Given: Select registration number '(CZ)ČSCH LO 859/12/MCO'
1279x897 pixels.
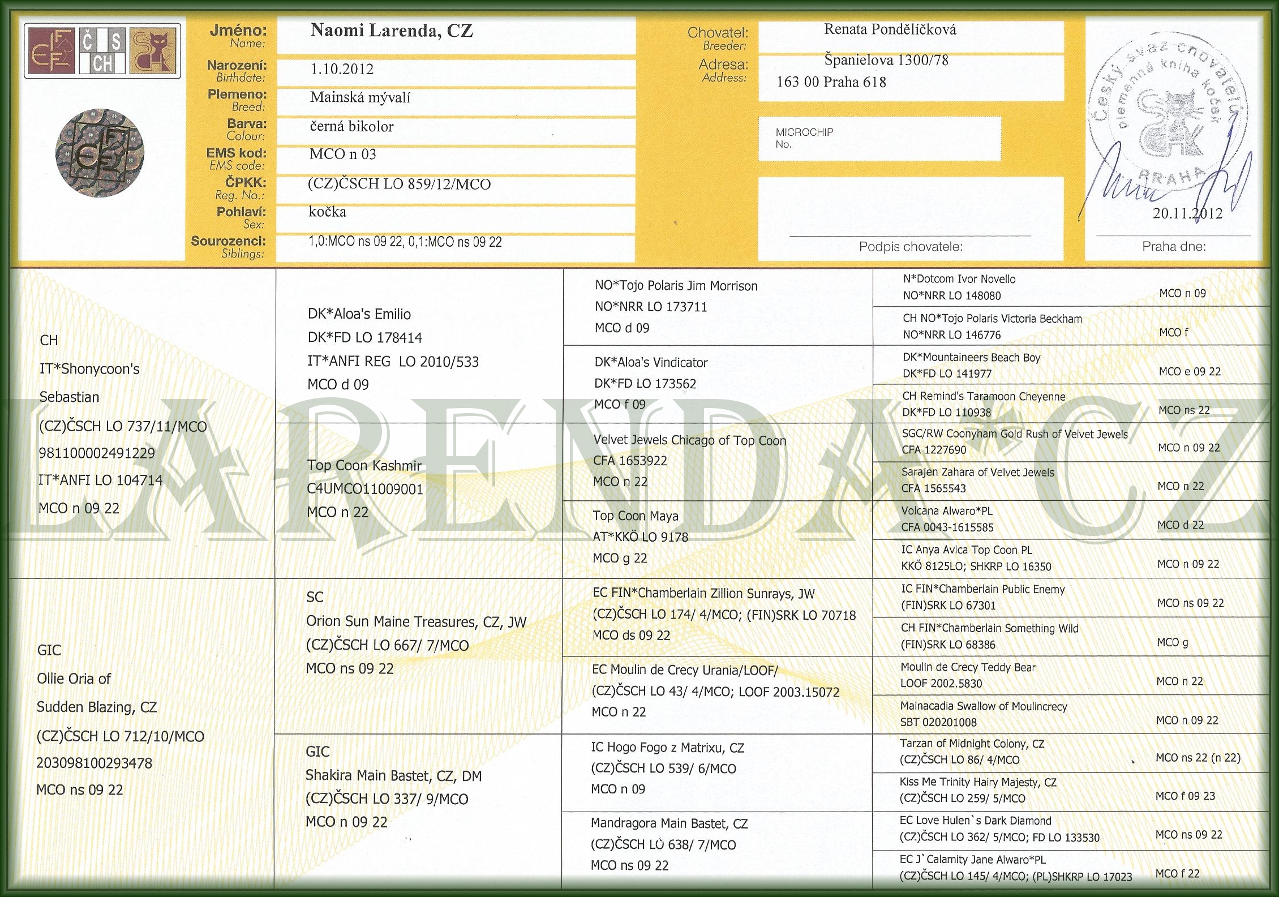Looking at the screenshot, I should [x=400, y=184].
